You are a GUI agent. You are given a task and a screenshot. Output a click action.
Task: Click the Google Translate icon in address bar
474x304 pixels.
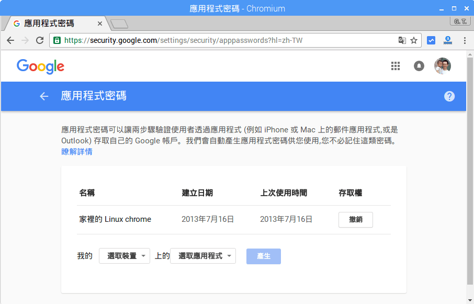click(x=401, y=40)
